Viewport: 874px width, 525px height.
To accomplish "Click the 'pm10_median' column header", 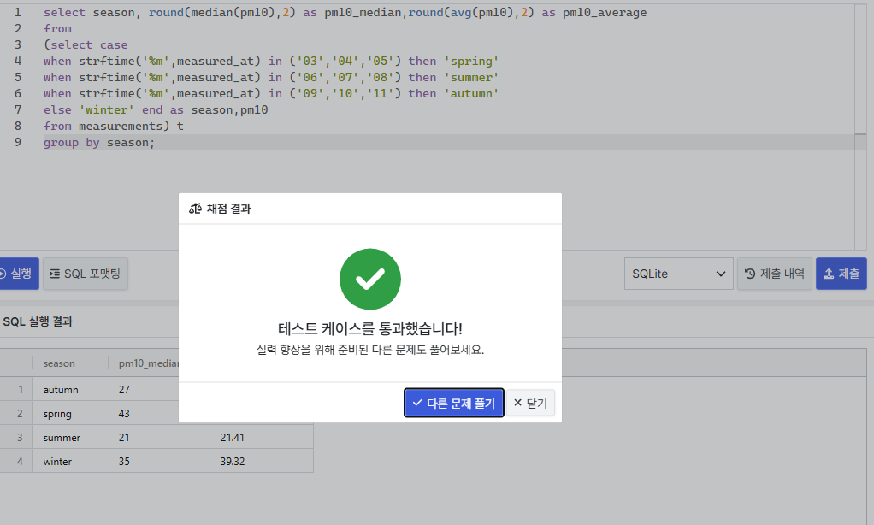I will [148, 363].
